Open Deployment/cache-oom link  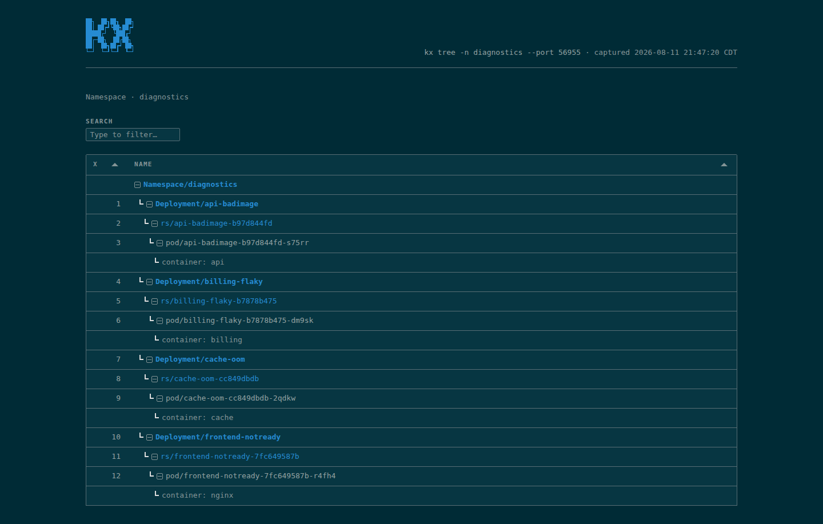point(200,359)
